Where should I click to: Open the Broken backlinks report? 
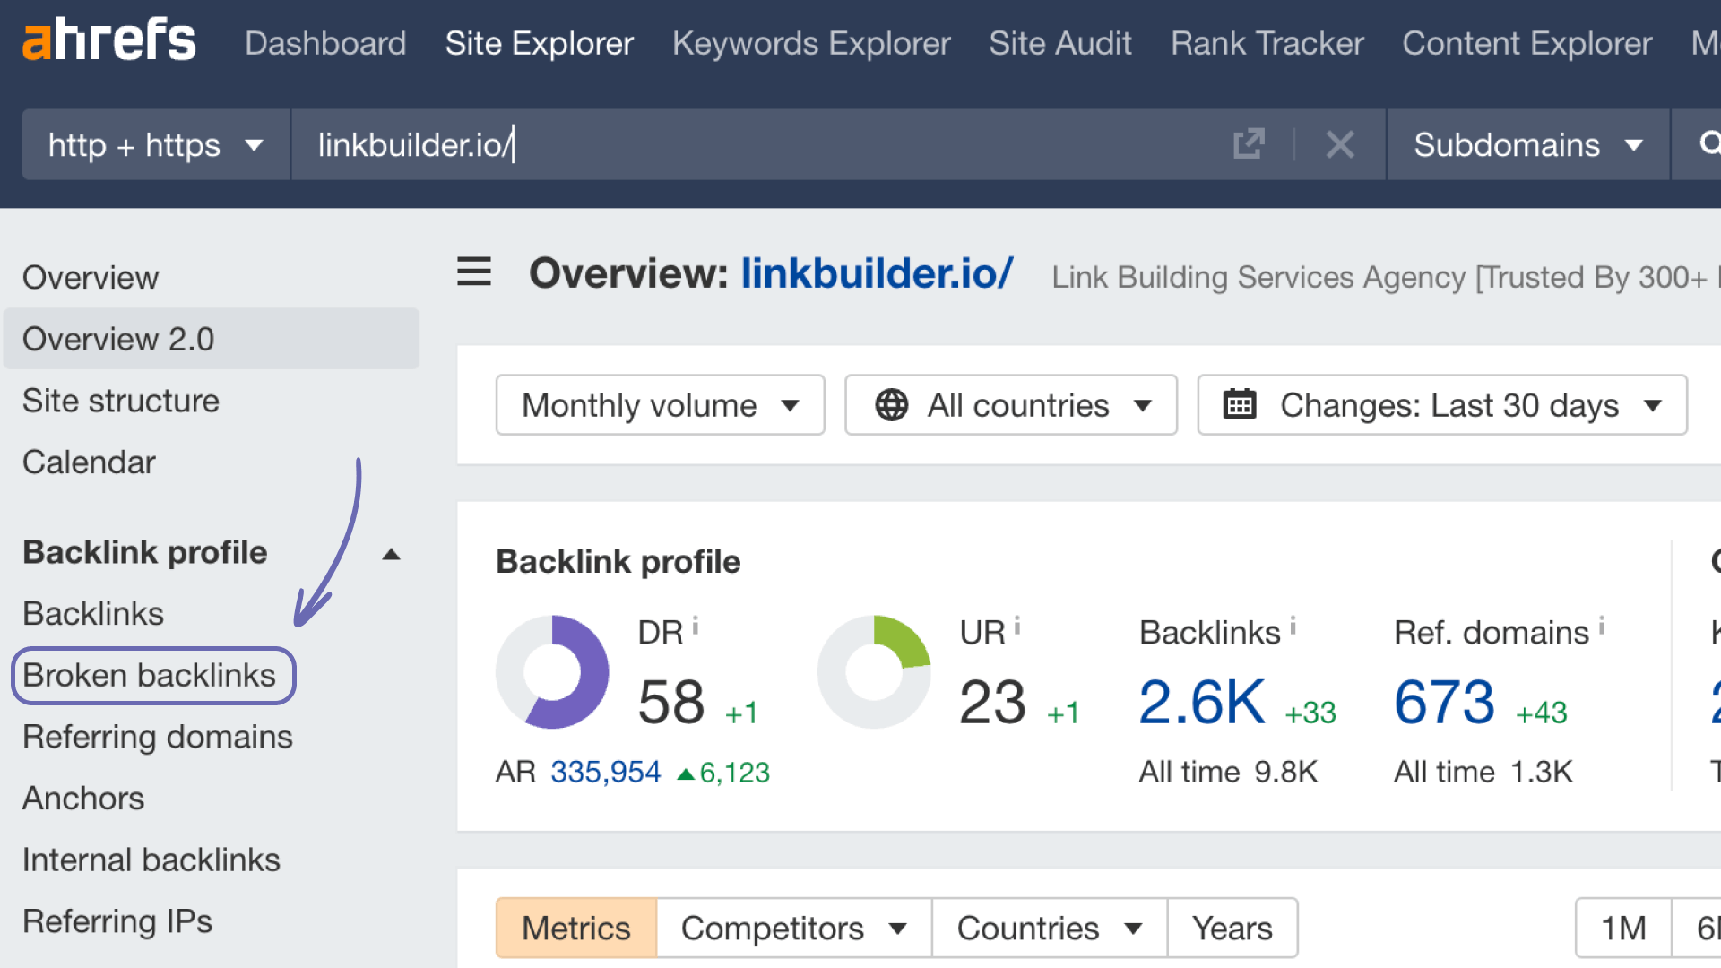[151, 675]
